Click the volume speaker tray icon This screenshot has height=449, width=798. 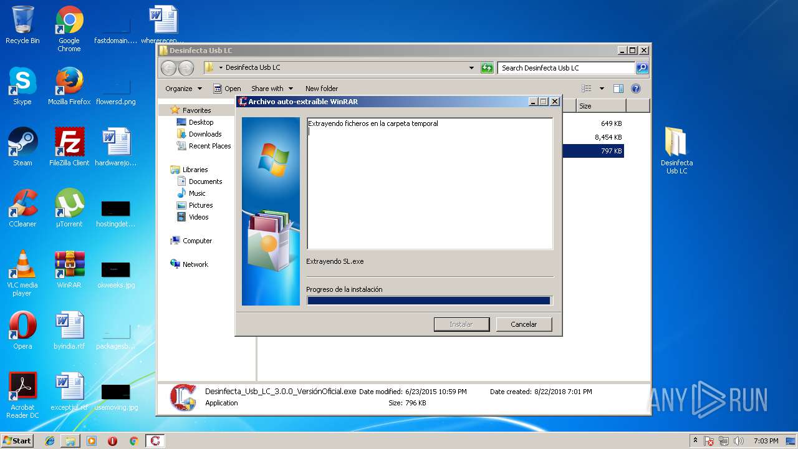[x=739, y=441]
